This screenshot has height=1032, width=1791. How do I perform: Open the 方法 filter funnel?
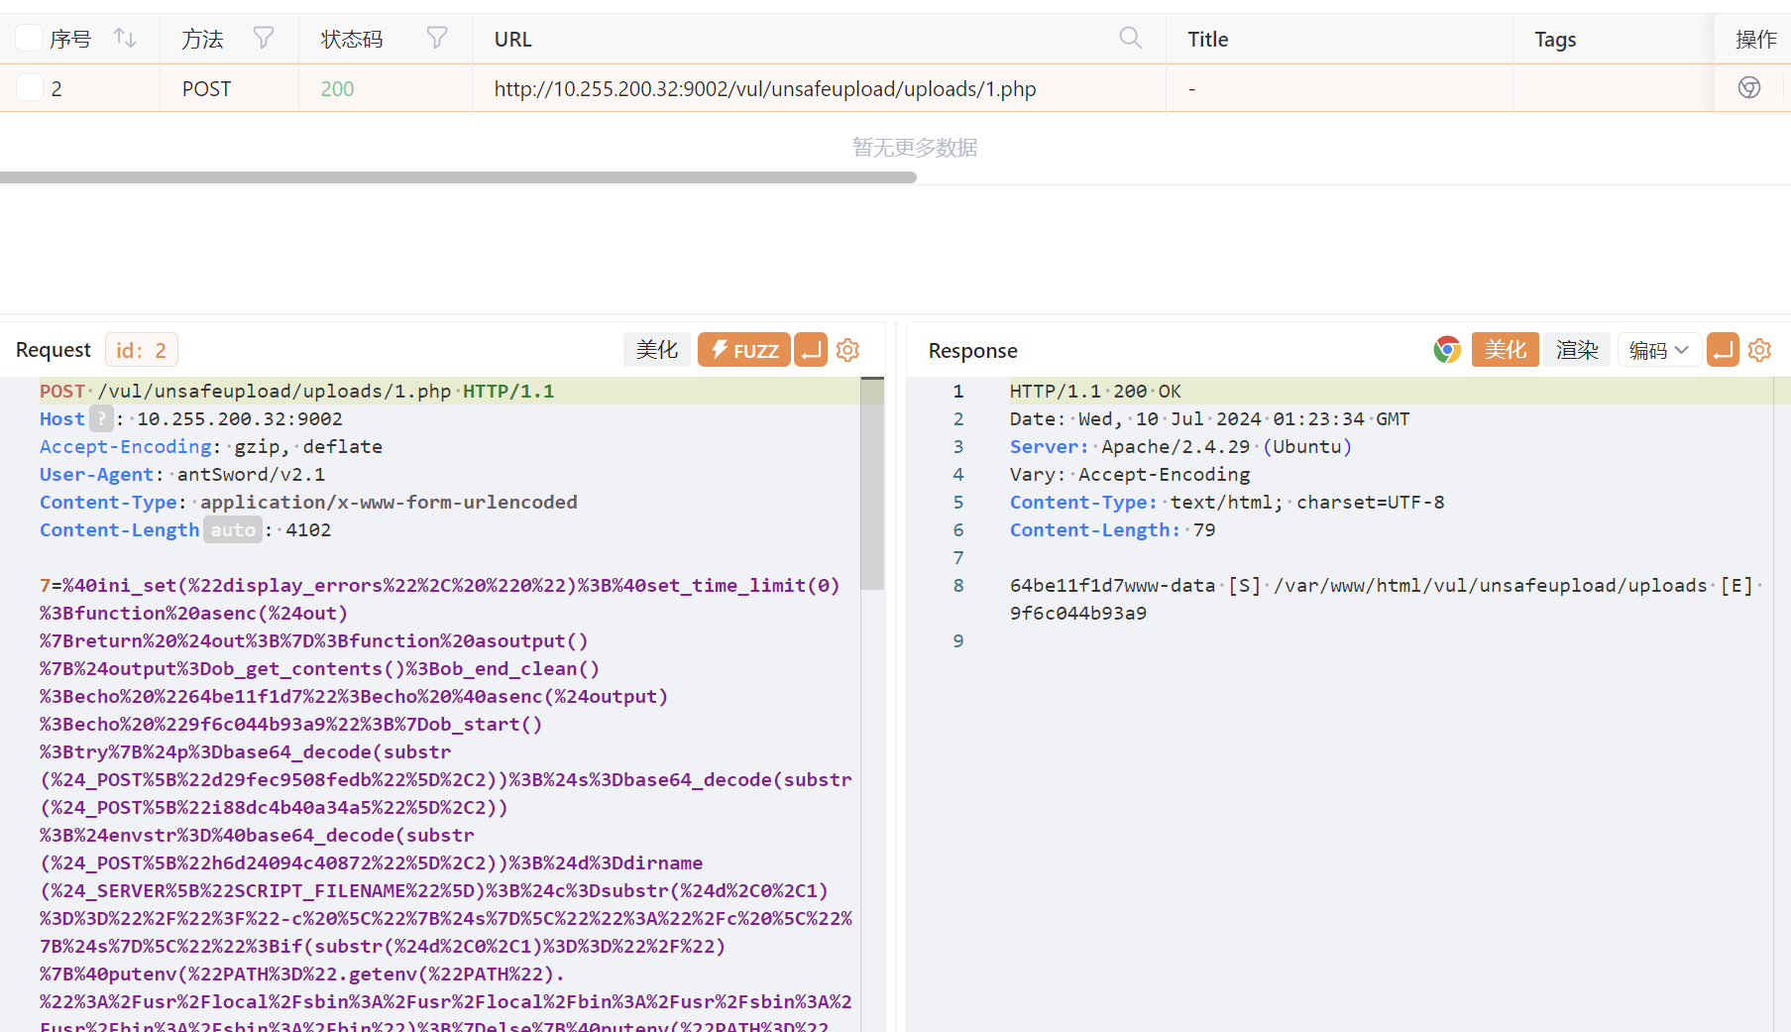click(x=264, y=39)
